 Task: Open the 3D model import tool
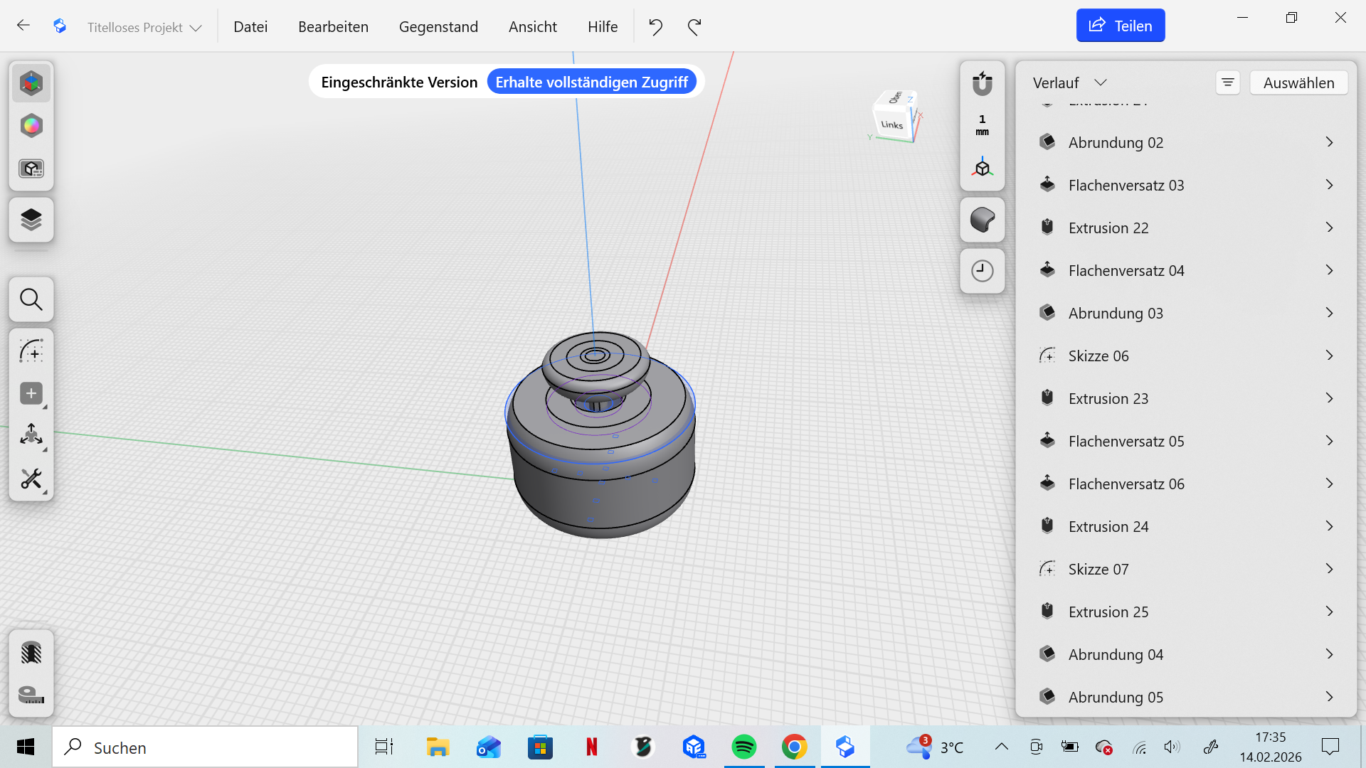click(31, 169)
